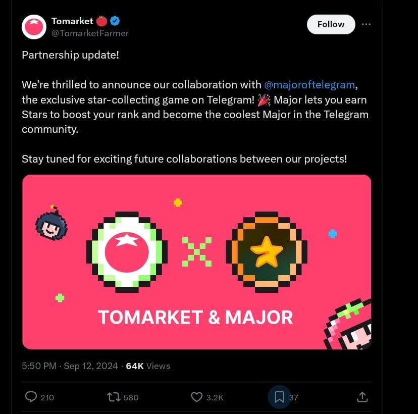418x414 pixels.
Task: Open the @majoroftelegram mention link
Action: tap(309, 85)
